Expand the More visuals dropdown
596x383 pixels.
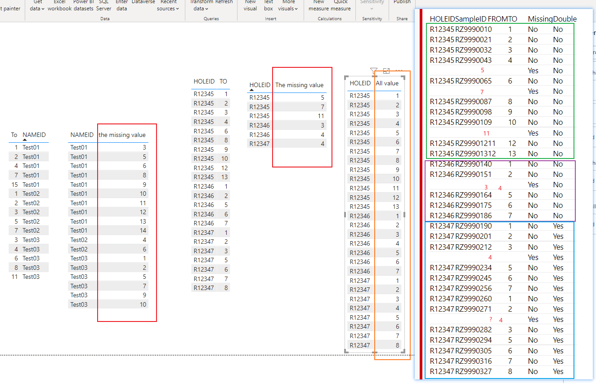pos(288,5)
